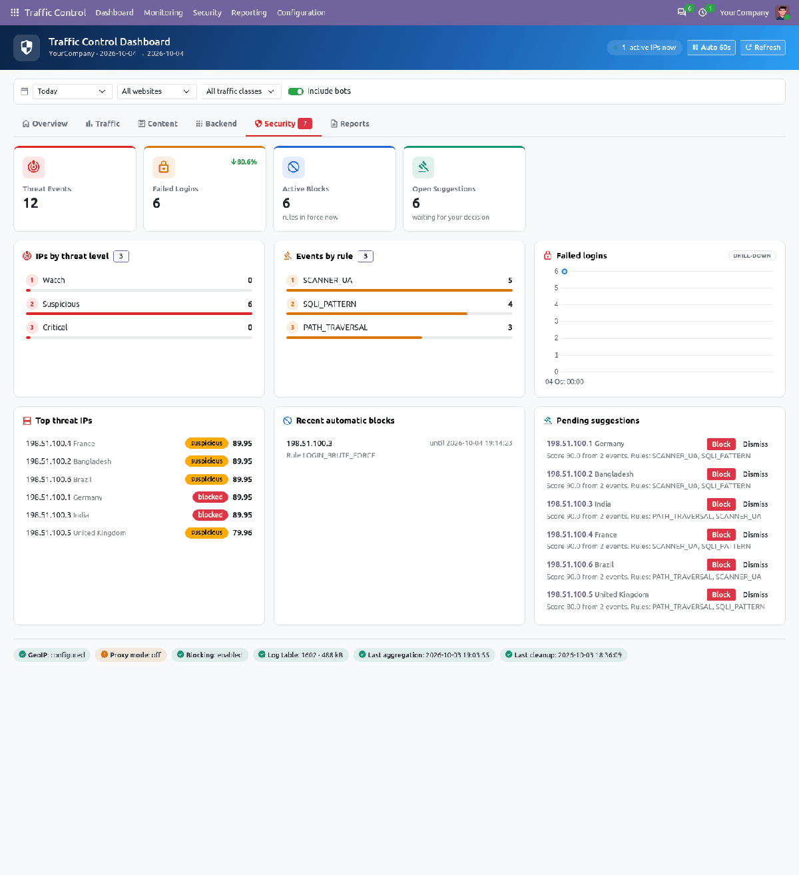
Task: Click the PATH_TRAVERSAL progress bar
Action: point(400,338)
